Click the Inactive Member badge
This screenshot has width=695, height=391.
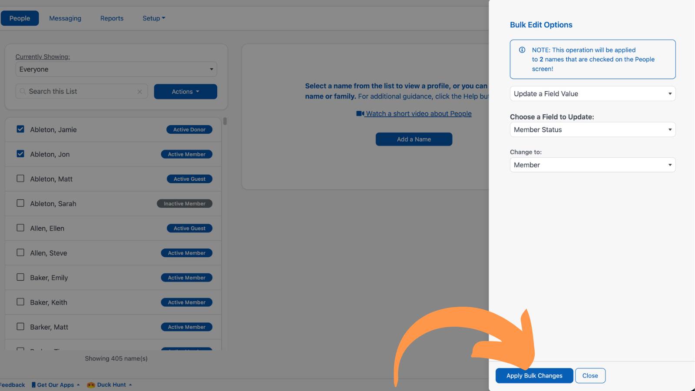point(185,203)
